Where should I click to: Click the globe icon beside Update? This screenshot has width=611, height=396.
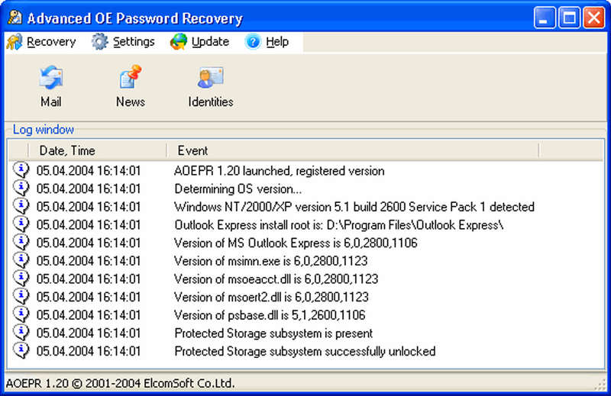pos(179,42)
